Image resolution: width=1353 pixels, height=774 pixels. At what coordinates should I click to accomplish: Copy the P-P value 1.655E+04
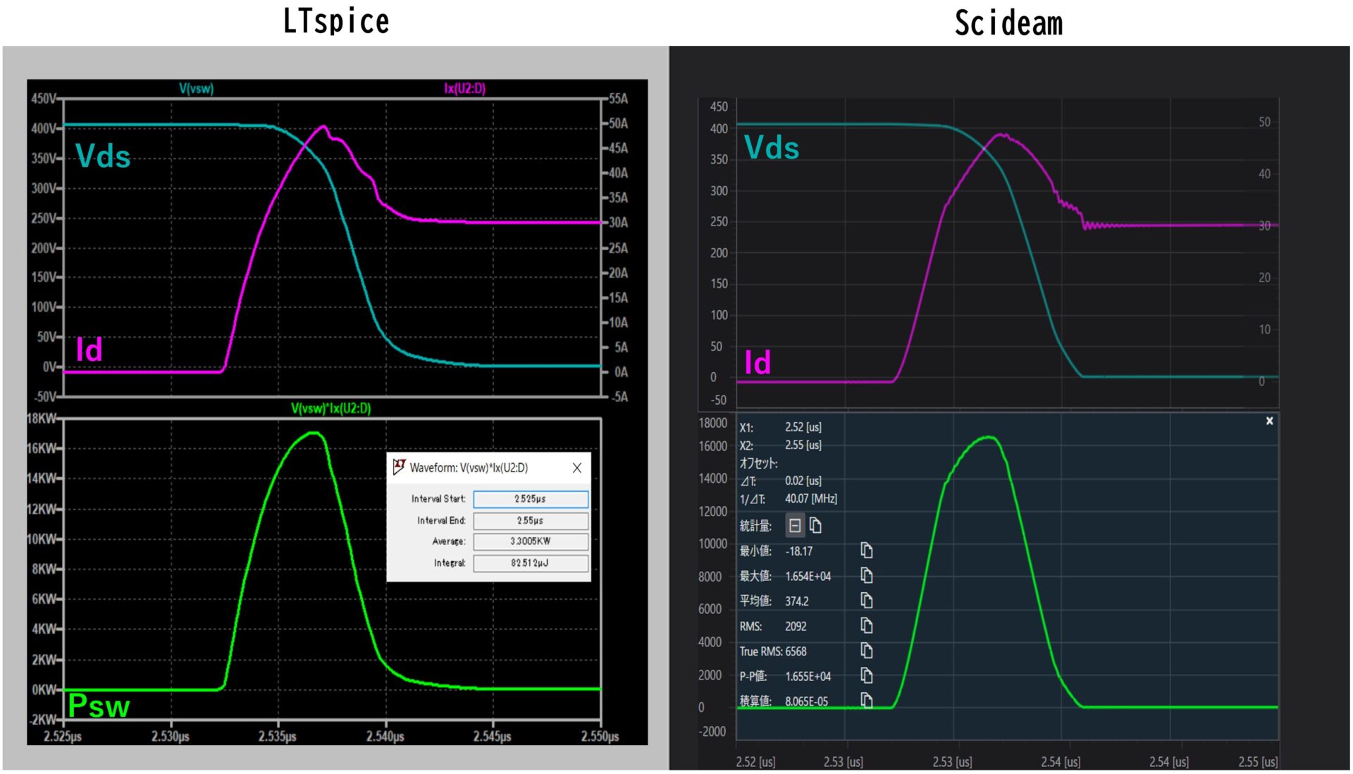(866, 676)
